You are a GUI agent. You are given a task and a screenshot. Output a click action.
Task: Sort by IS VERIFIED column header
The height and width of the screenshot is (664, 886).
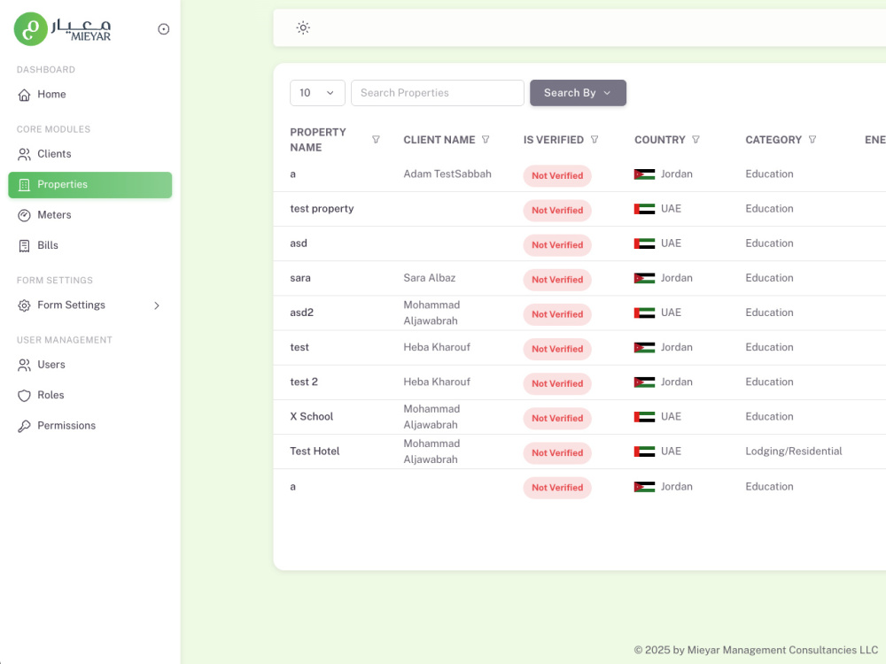click(x=553, y=140)
